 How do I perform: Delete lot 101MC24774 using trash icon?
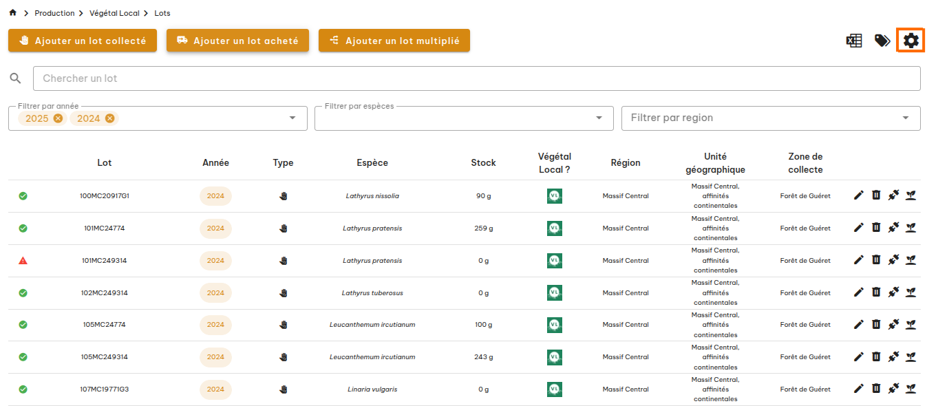876,228
